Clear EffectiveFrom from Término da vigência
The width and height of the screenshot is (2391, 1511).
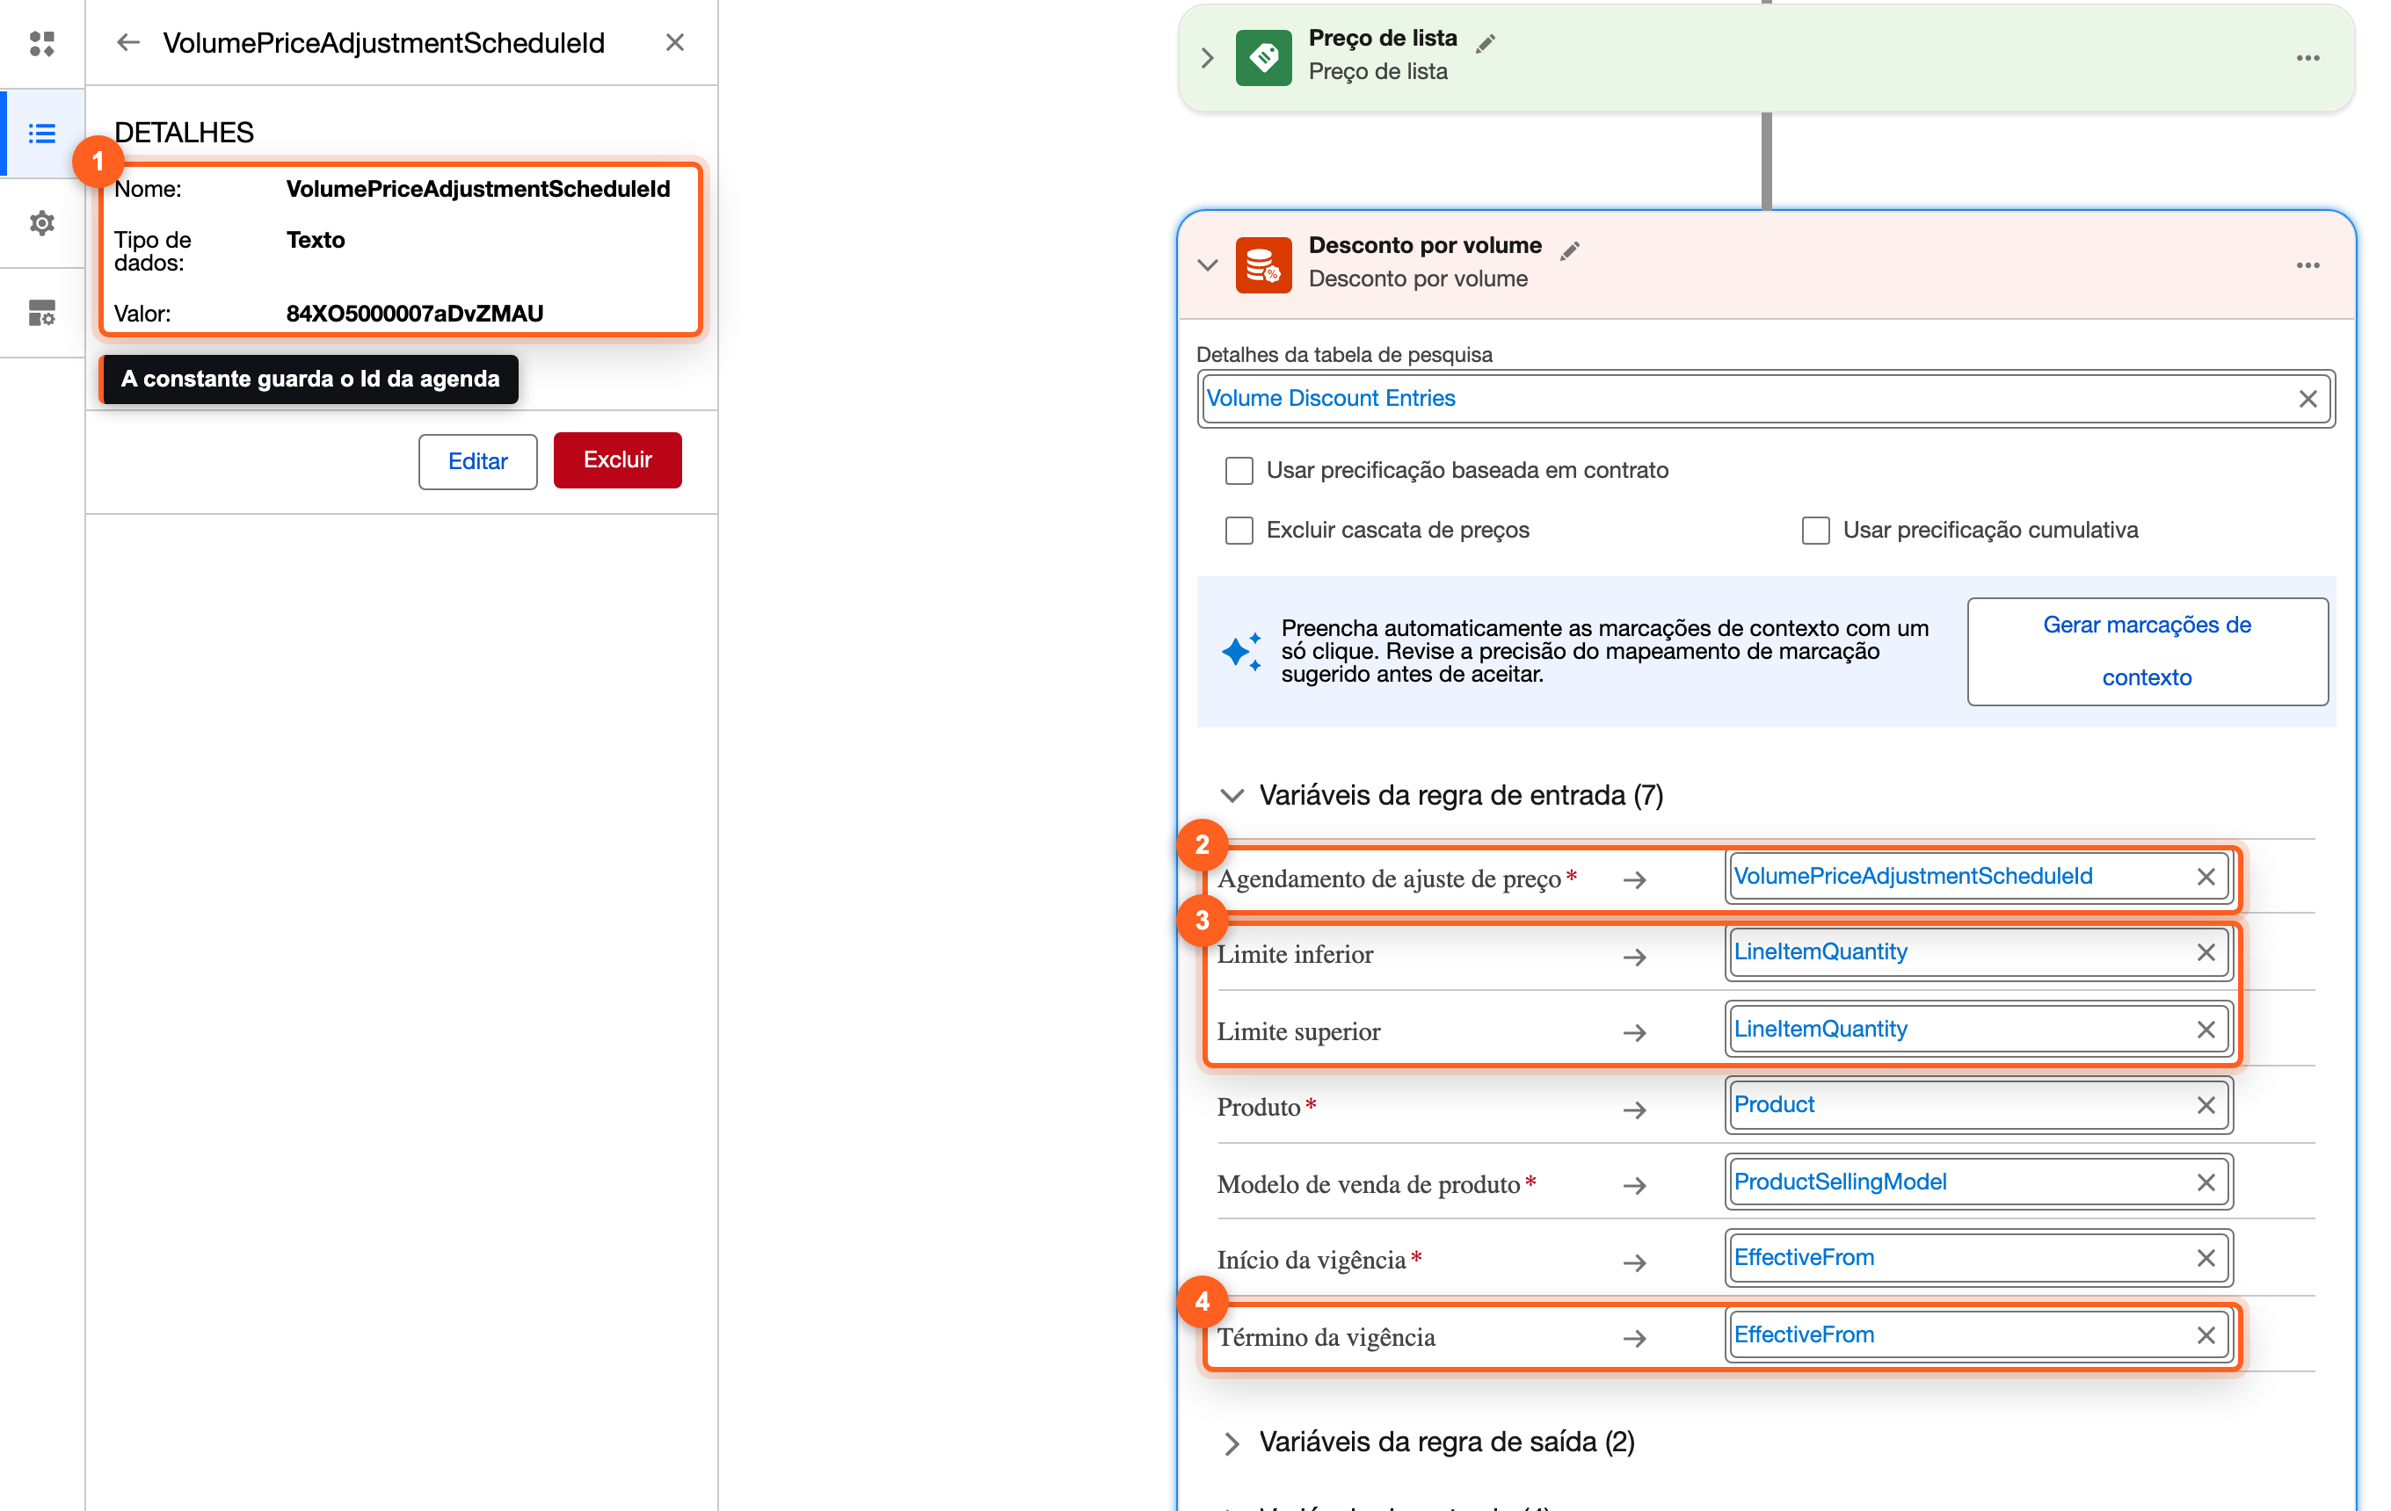coord(2206,1335)
